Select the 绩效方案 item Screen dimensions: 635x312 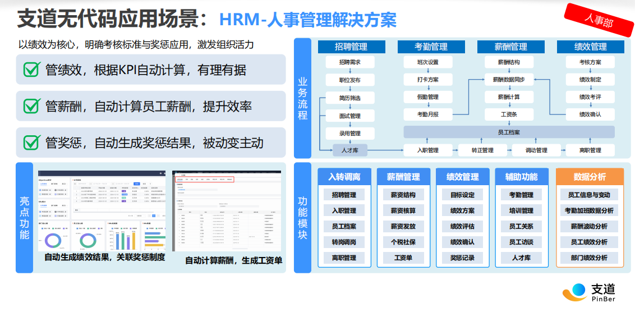click(462, 210)
